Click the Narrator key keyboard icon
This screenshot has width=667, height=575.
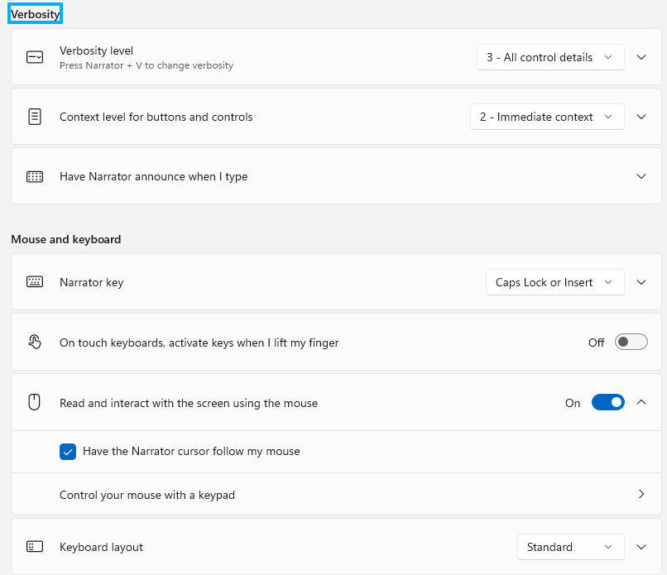coord(35,281)
